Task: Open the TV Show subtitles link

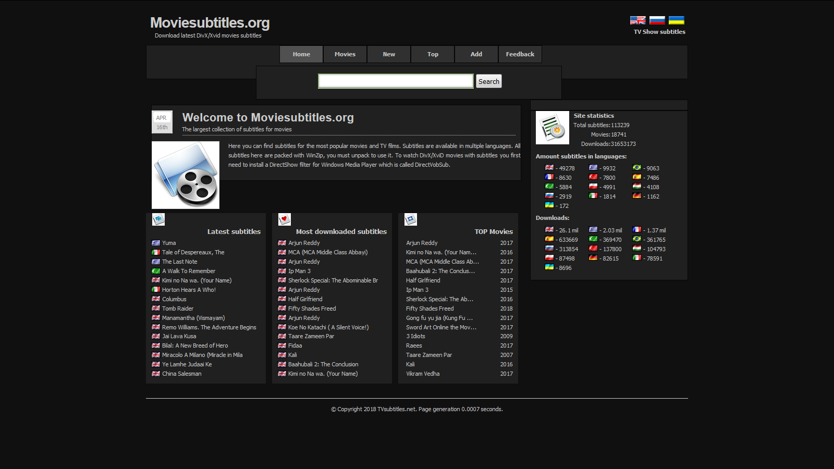Action: (659, 32)
